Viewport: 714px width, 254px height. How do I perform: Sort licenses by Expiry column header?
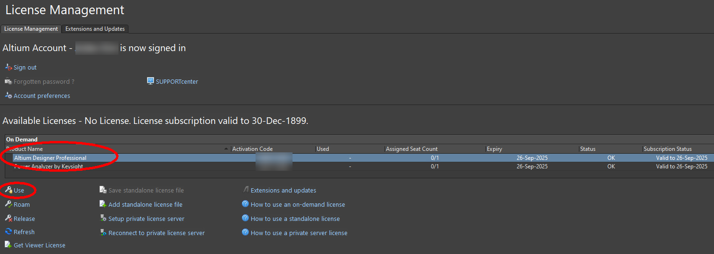pyautogui.click(x=532, y=149)
